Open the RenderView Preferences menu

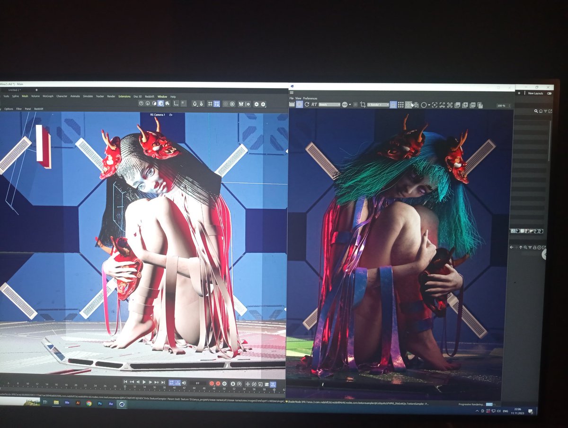point(311,98)
